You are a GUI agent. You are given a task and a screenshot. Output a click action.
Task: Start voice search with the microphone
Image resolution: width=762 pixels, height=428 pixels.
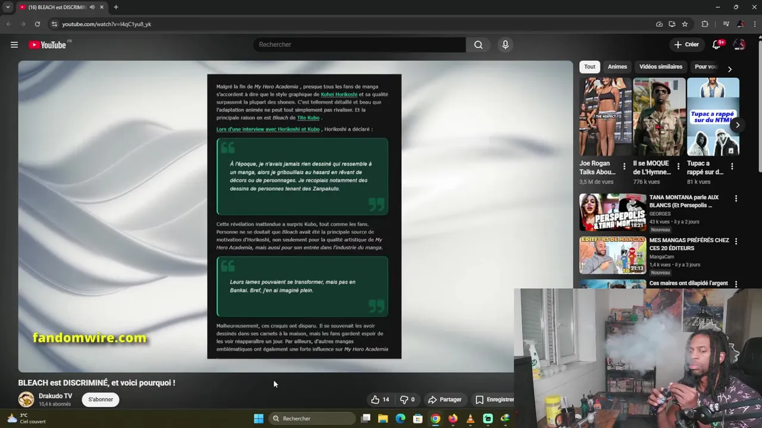[505, 45]
